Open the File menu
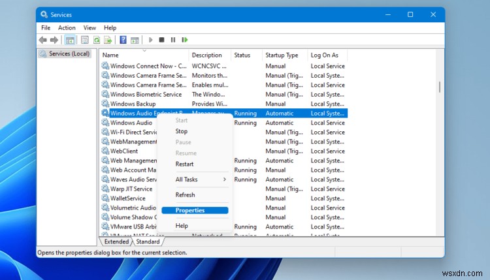 (x=46, y=28)
